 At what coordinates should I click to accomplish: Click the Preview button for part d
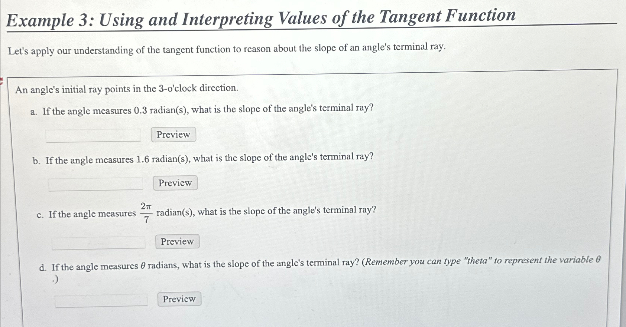click(x=179, y=299)
